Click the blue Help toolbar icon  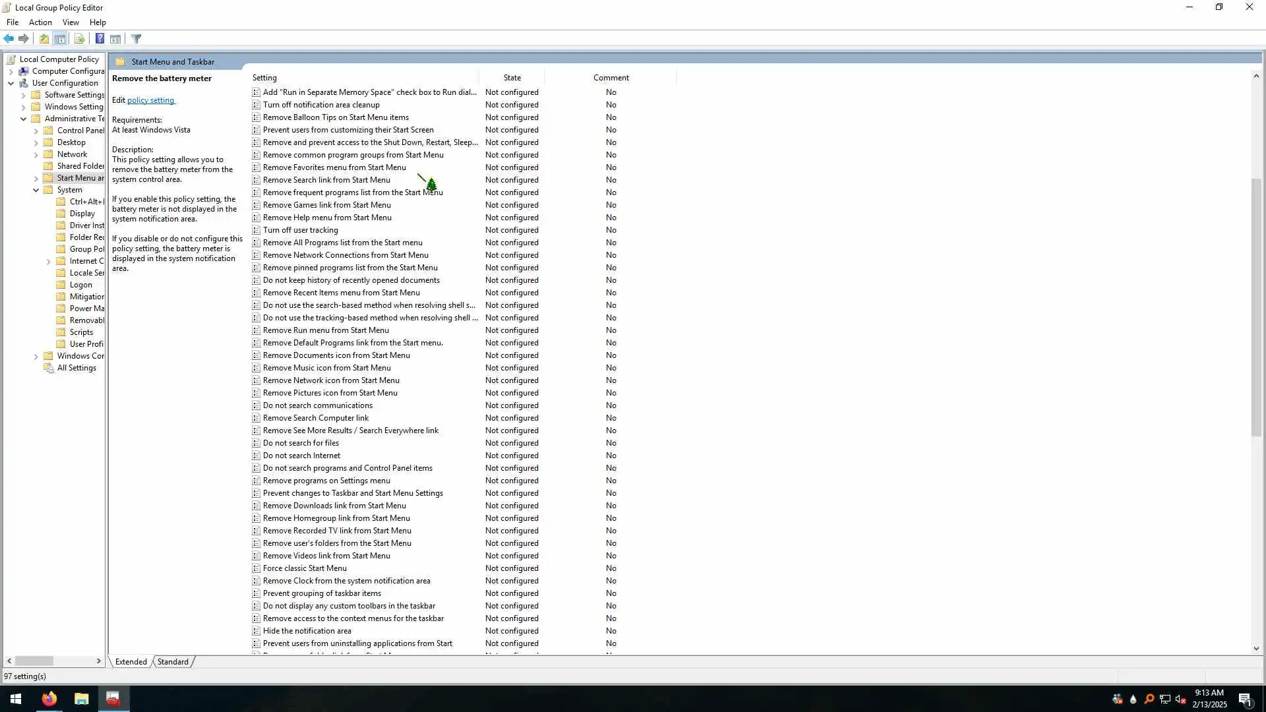click(100, 39)
